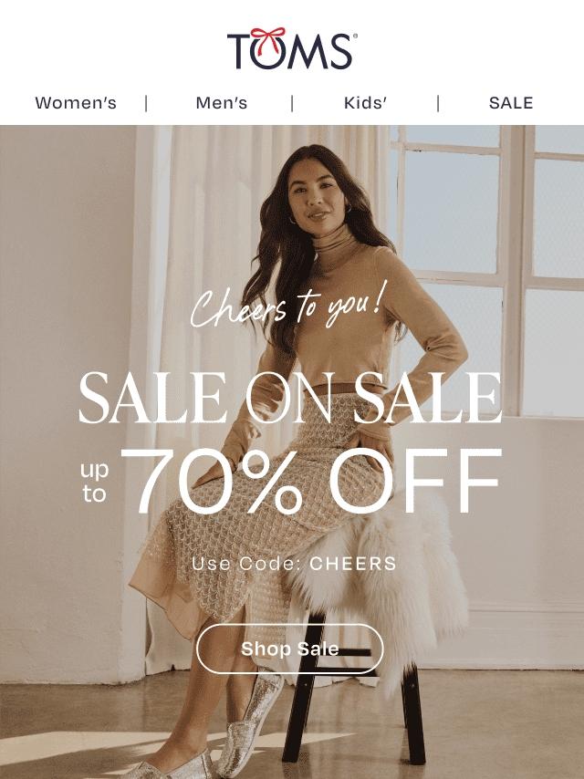Click the SALE ON SALE headline
This screenshot has width=584, height=779.
coord(290,397)
